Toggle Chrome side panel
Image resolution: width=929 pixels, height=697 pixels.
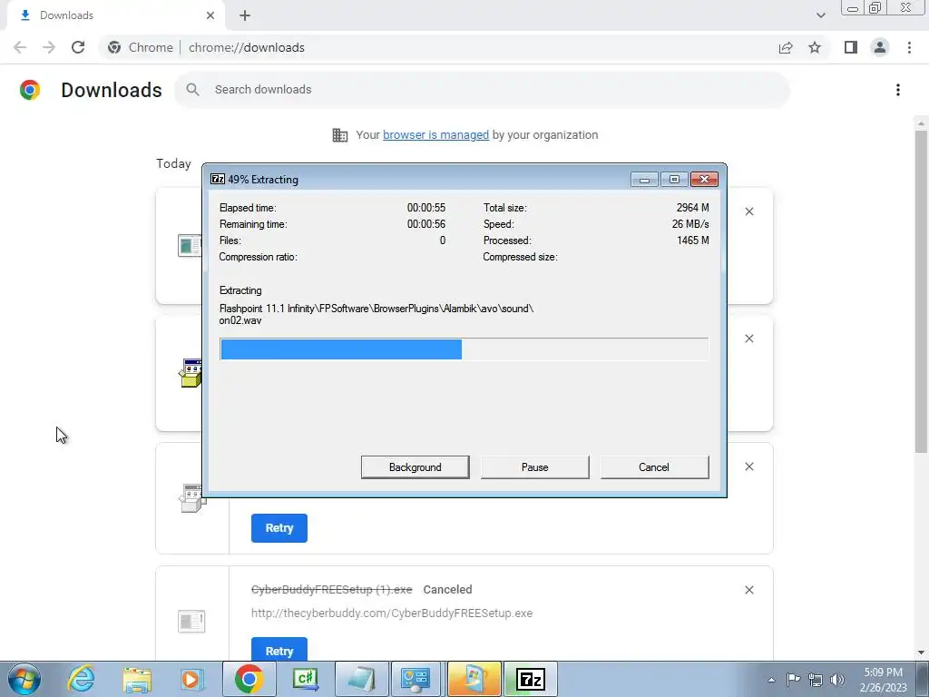[851, 47]
